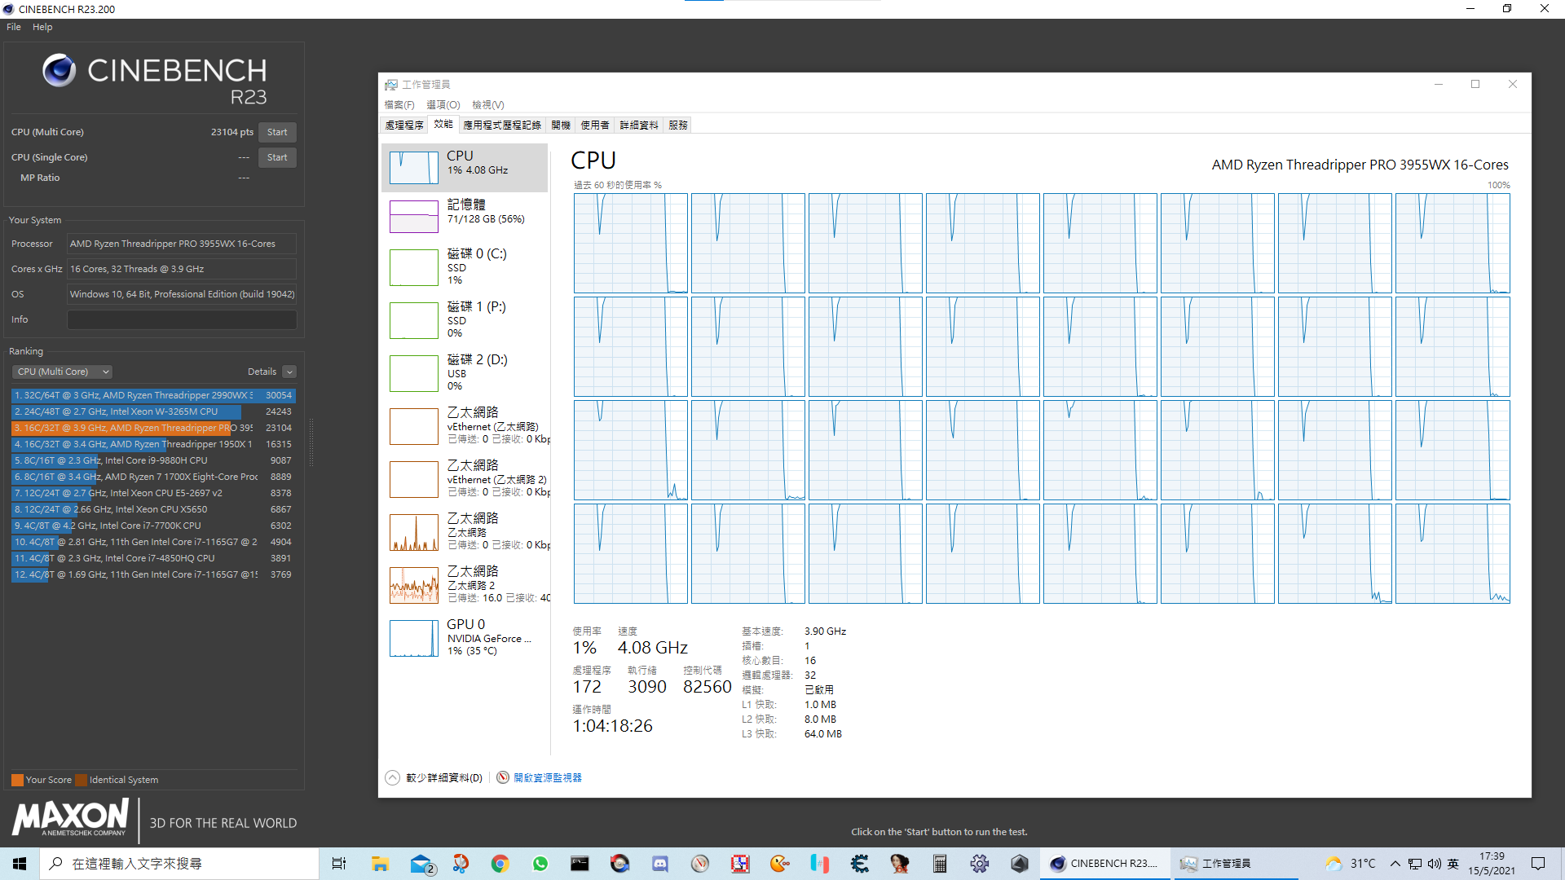Screen dimensions: 1565x880
Task: Select CPU in the performance sidebar
Action: pos(465,167)
